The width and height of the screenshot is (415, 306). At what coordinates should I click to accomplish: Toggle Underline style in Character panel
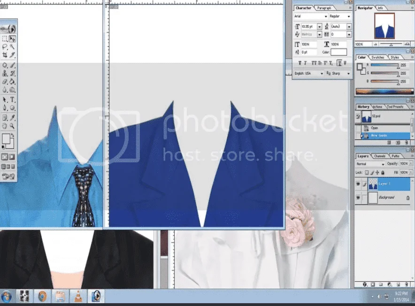pos(339,63)
